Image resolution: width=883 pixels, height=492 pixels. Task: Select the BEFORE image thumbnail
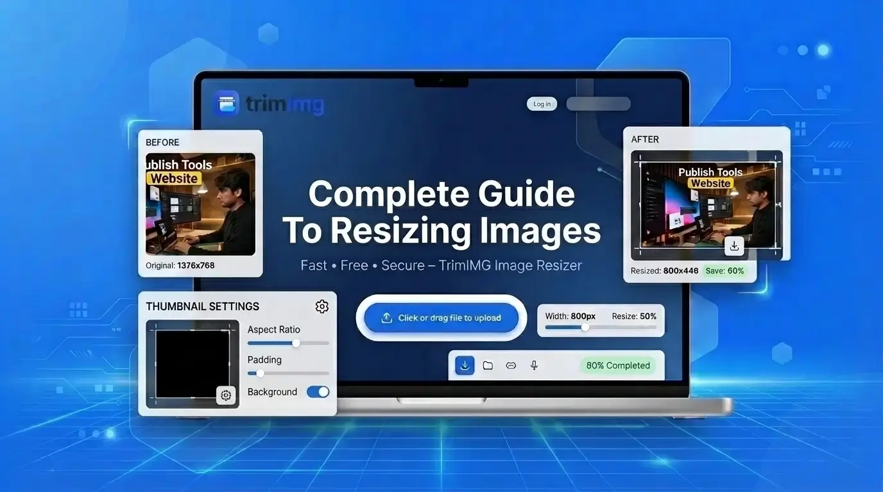[x=200, y=204]
